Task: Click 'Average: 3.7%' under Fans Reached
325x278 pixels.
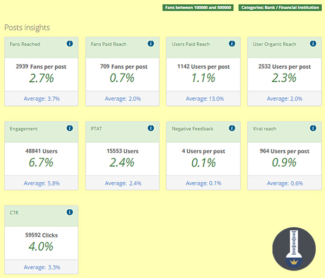Action: pos(42,99)
